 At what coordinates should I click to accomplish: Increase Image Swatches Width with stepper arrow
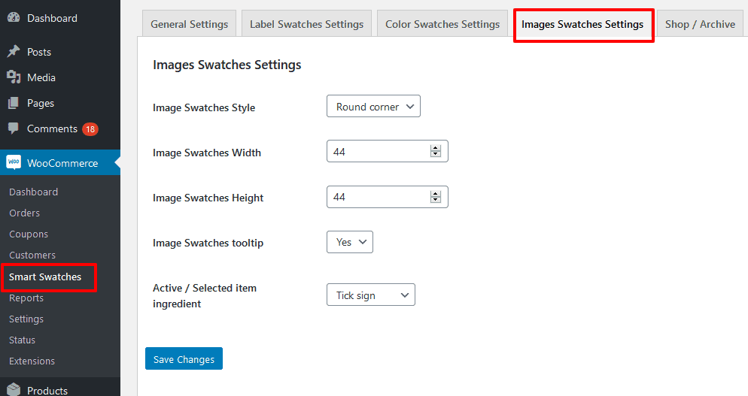pos(435,148)
